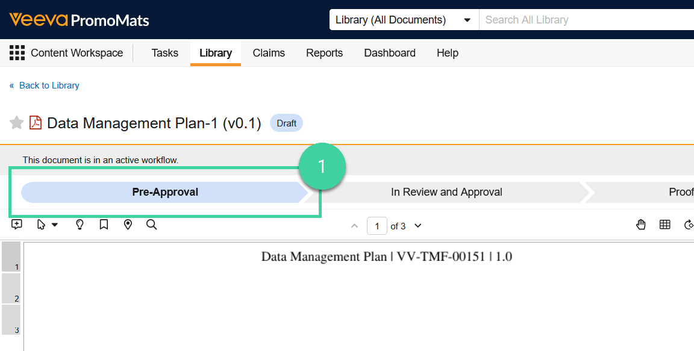The image size is (694, 351).
Task: Rotate the document page
Action: point(689,225)
